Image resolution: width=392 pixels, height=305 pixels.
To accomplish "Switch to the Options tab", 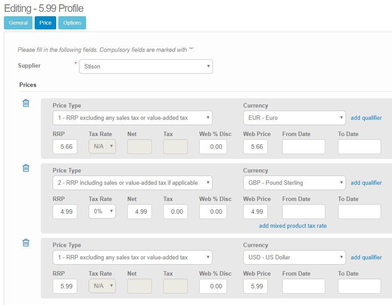I will (x=72, y=22).
